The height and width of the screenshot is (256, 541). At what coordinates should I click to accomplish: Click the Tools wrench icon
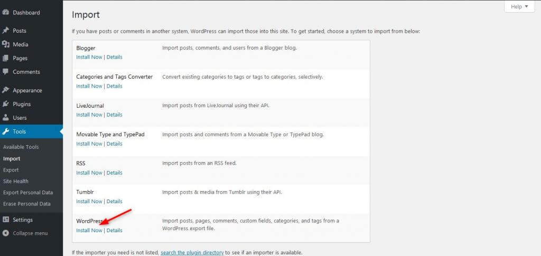[5, 131]
